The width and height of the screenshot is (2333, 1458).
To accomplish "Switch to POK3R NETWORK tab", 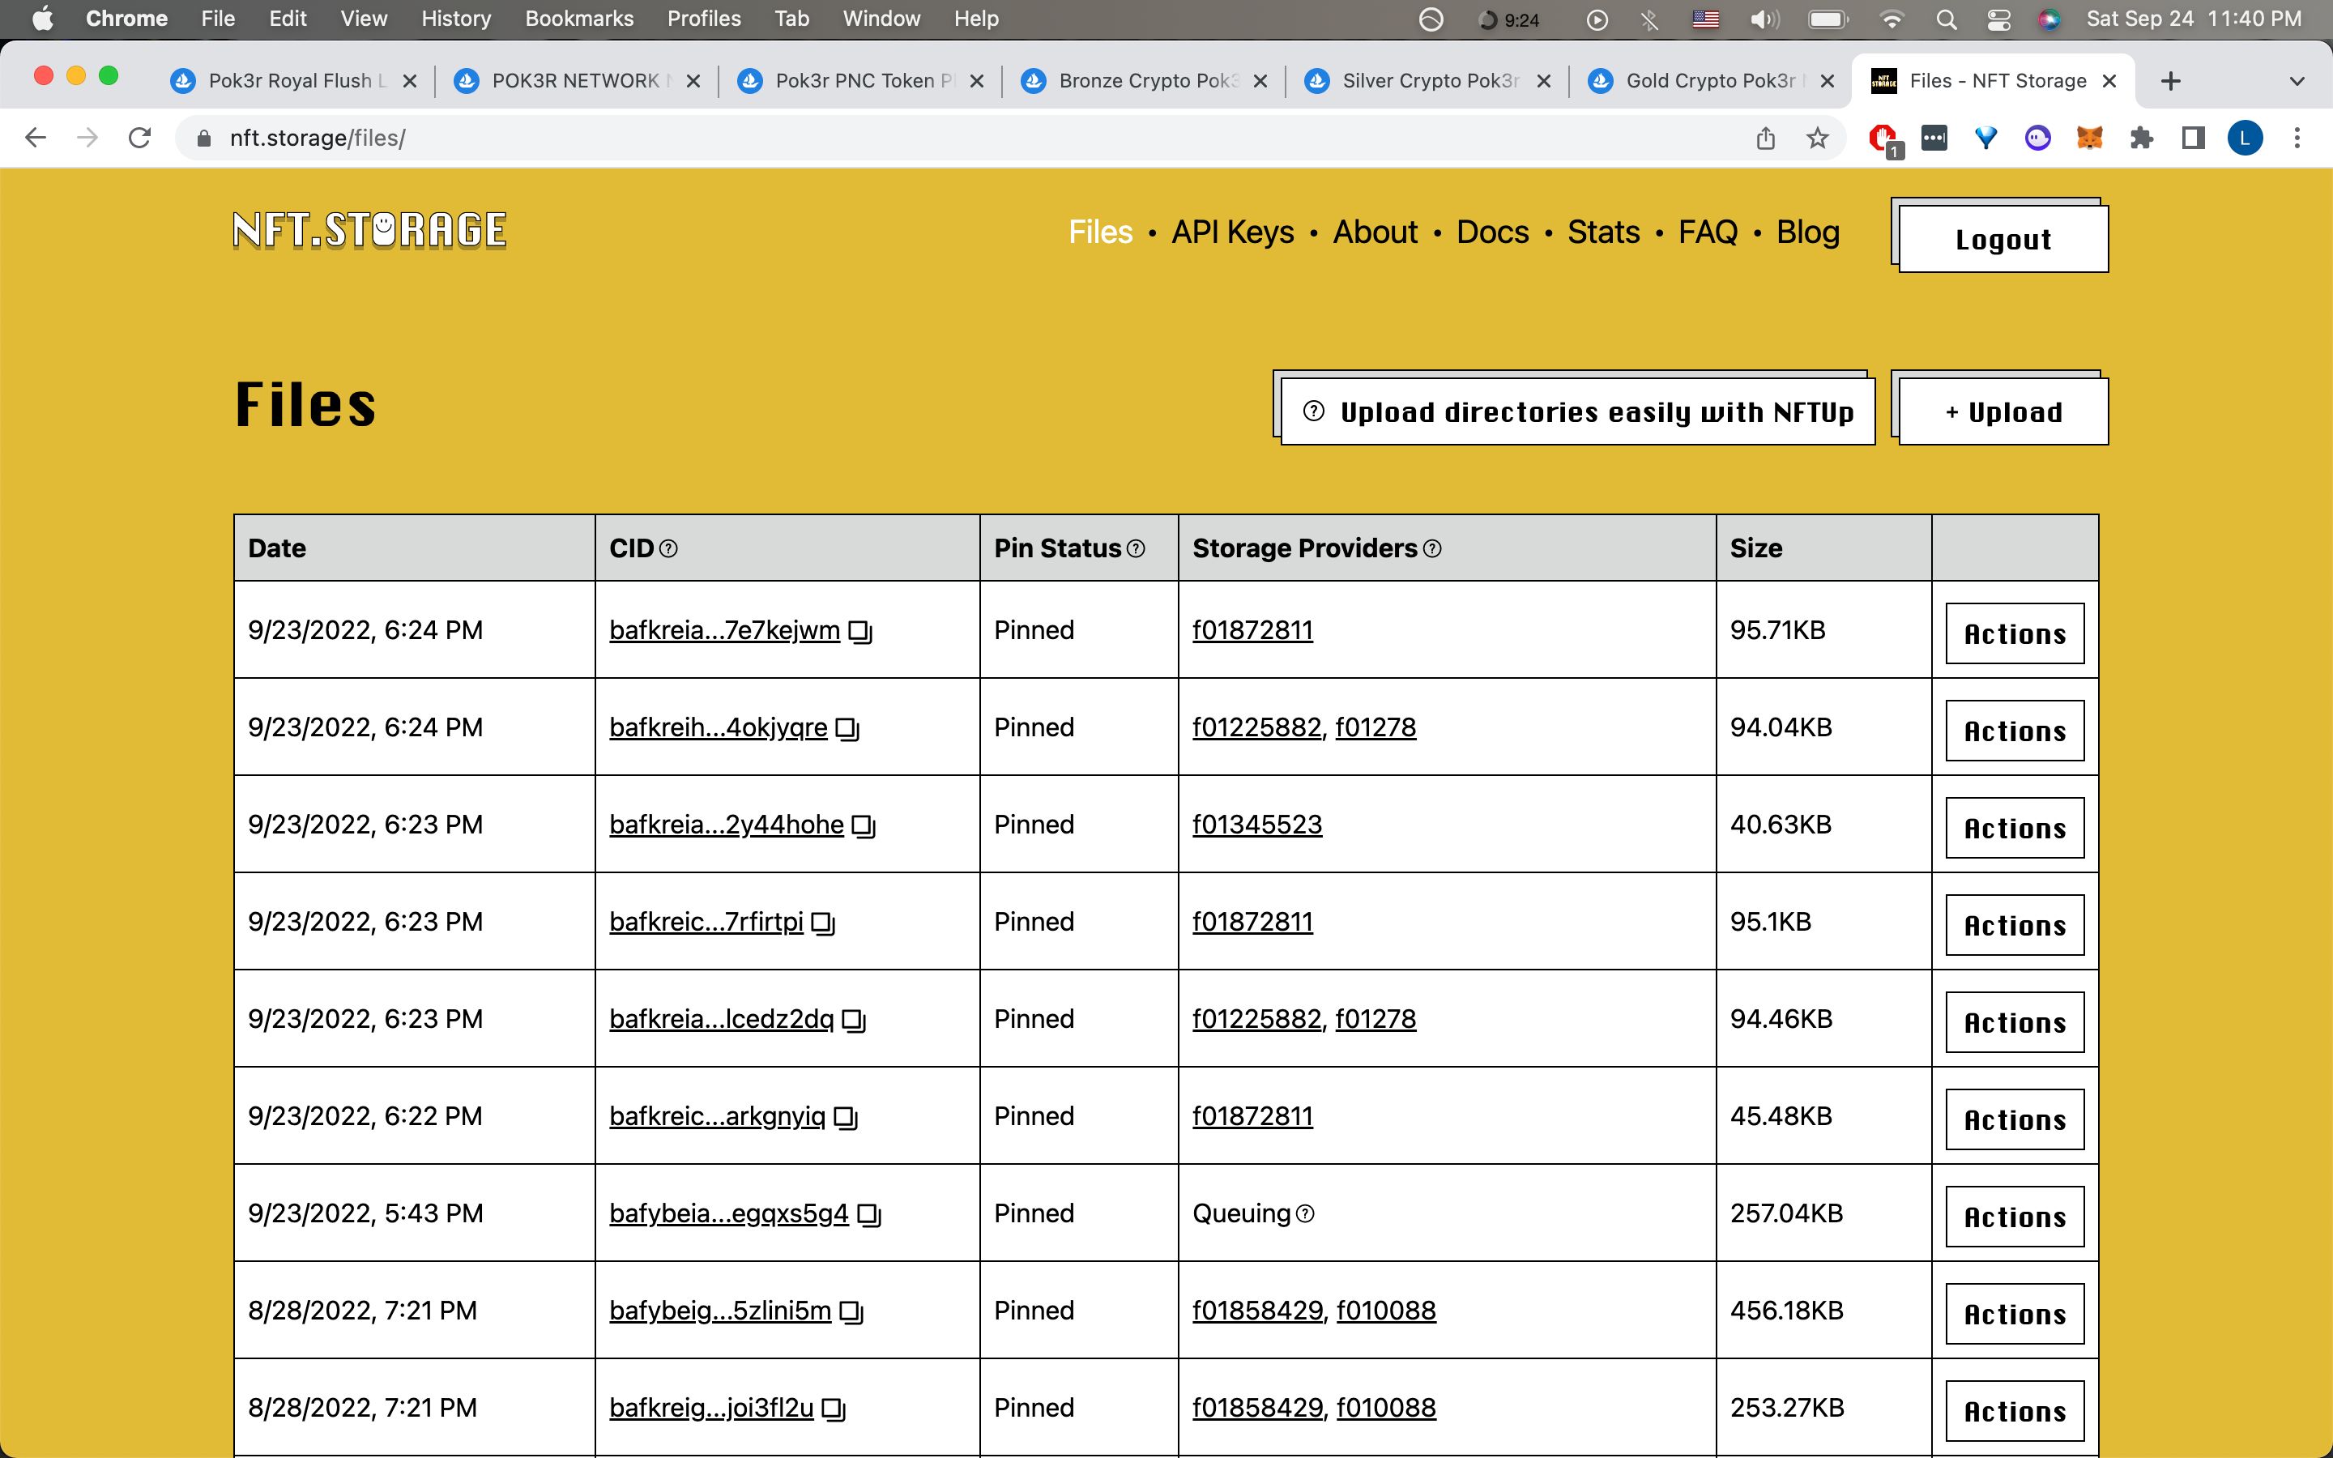I will pyautogui.click(x=575, y=81).
